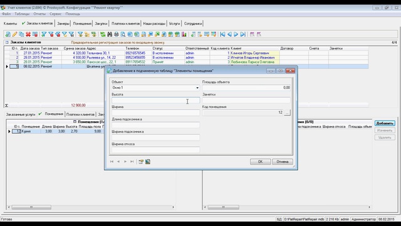Click the copy record toolbar icon
This screenshot has height=226, width=401.
coord(21,34)
